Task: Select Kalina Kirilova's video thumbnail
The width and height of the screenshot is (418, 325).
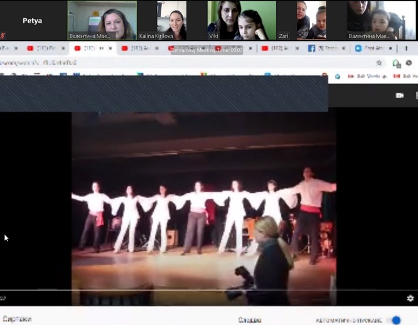Action: point(171,21)
